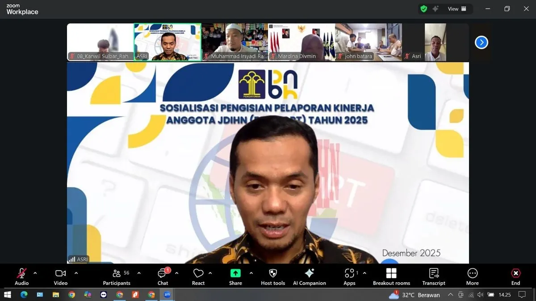Minimize the Zoom meeting window
The height and width of the screenshot is (301, 536).
[488, 9]
